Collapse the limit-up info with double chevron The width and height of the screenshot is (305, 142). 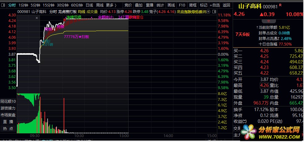[x=269, y=21]
